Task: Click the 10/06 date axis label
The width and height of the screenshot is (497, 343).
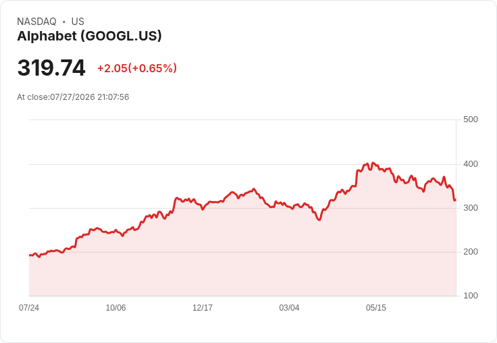Action: pos(115,308)
